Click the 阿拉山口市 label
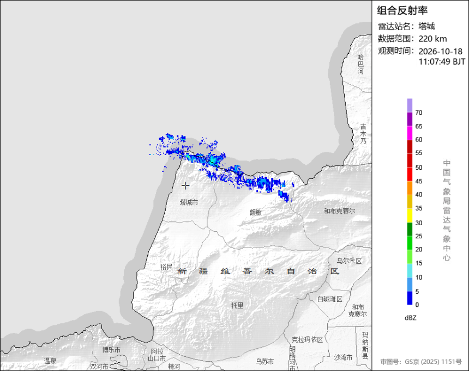469x371 pixels. 157,355
